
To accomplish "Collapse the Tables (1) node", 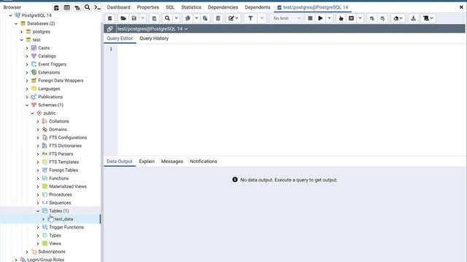I will (38, 211).
